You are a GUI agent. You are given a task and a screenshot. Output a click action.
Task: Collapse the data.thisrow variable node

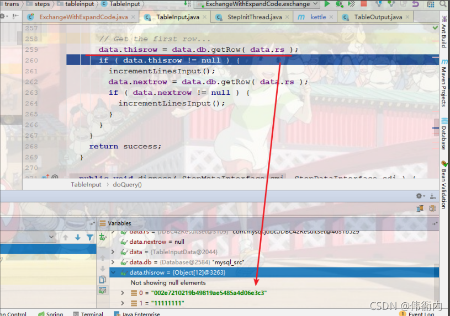click(x=113, y=272)
